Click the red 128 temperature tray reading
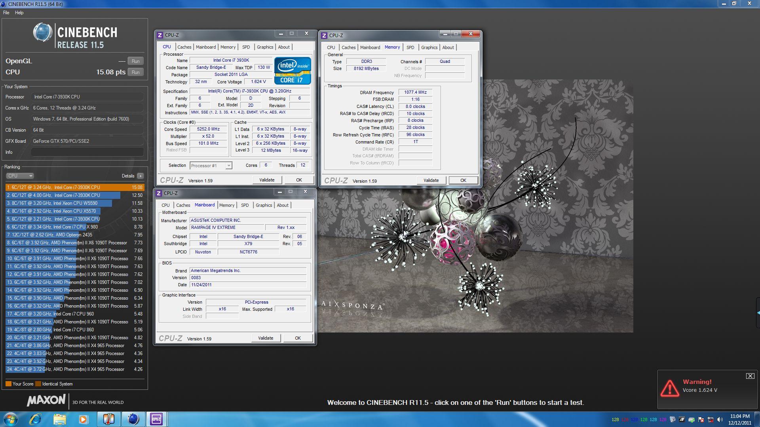 (625, 419)
